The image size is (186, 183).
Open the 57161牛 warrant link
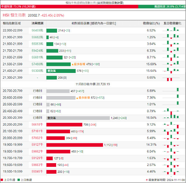point(37,131)
